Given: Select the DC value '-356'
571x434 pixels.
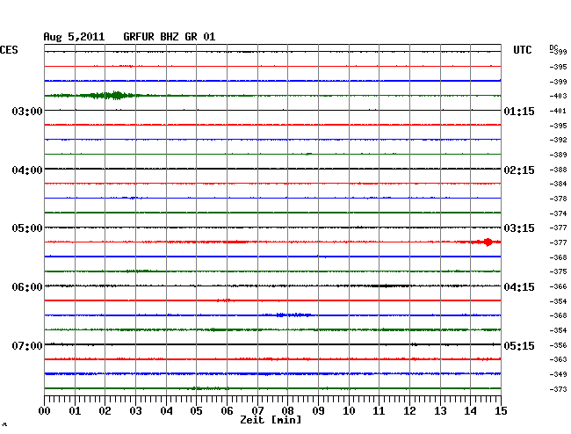Looking at the screenshot, I should [x=558, y=345].
